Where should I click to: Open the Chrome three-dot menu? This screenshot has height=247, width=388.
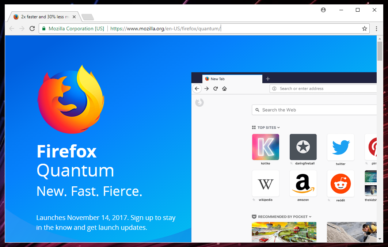point(376,28)
